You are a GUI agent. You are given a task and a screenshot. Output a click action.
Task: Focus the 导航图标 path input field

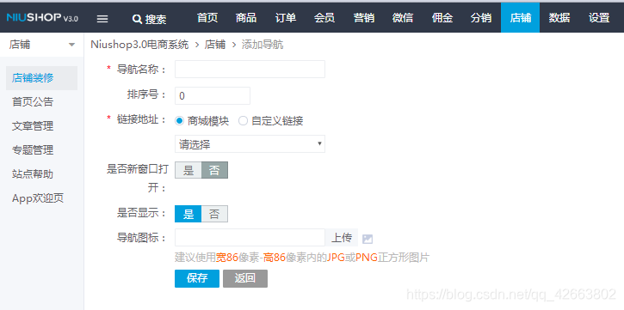(250, 238)
